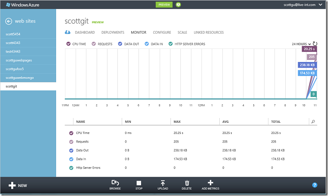The image size is (328, 196).
Task: Sort by MIN column header
Action: pos(128,121)
